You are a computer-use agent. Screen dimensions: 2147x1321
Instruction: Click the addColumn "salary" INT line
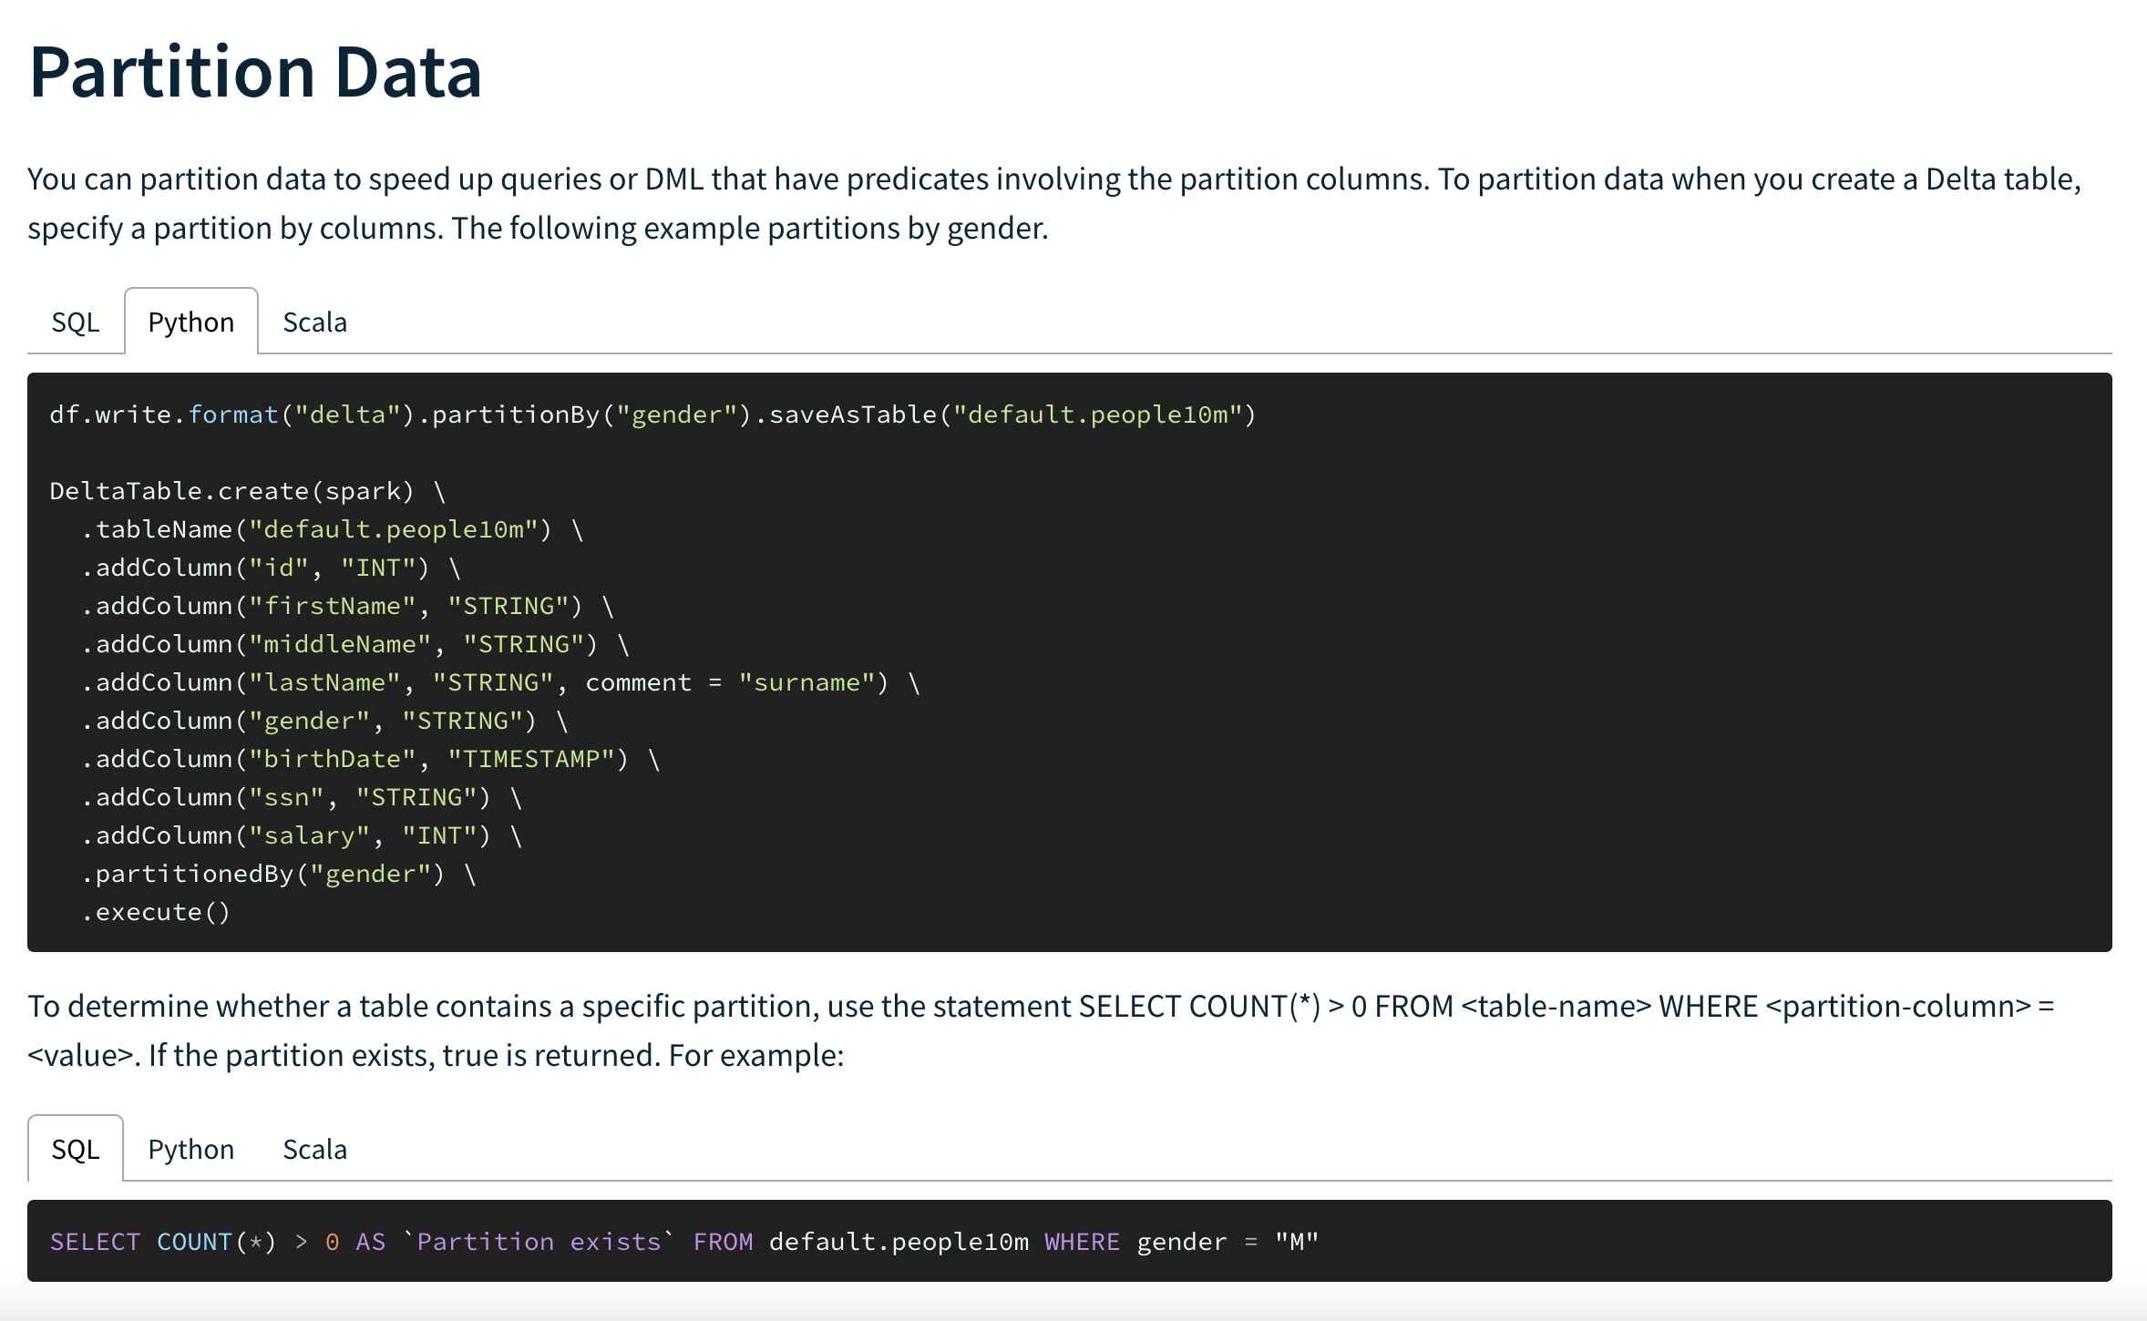pyautogui.click(x=301, y=836)
